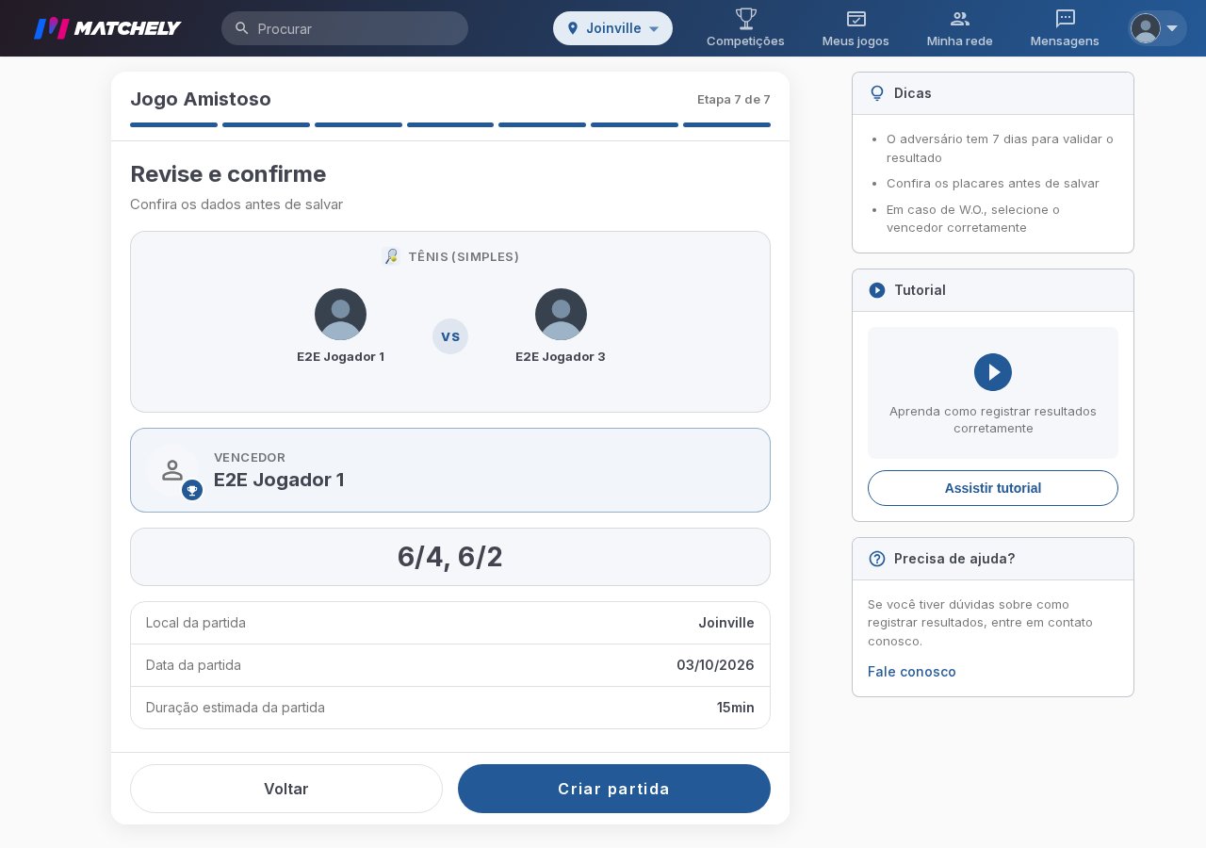Open Meus jogos calendar icon

[856, 18]
